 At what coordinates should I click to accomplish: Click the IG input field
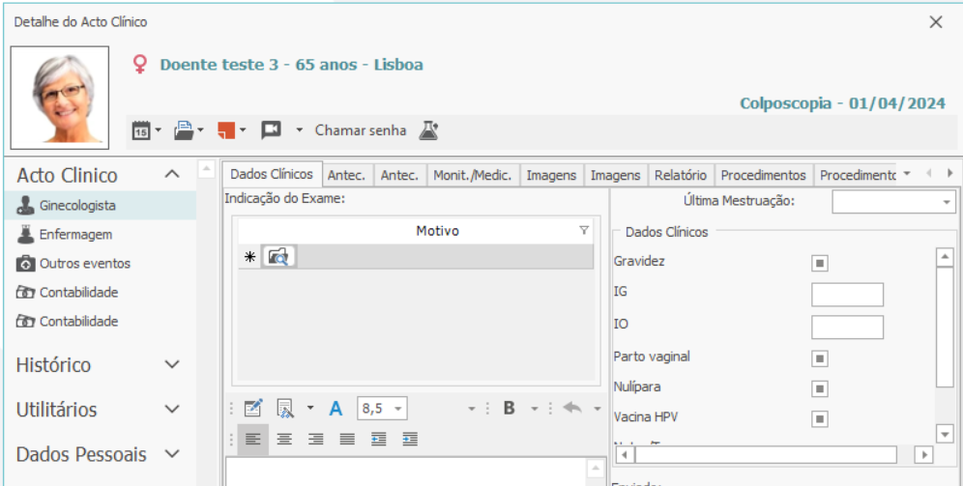tap(847, 295)
